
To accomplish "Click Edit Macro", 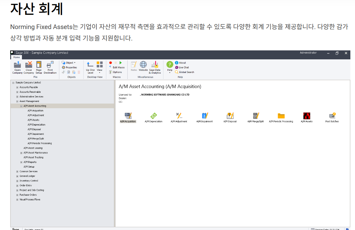I will (x=117, y=67).
